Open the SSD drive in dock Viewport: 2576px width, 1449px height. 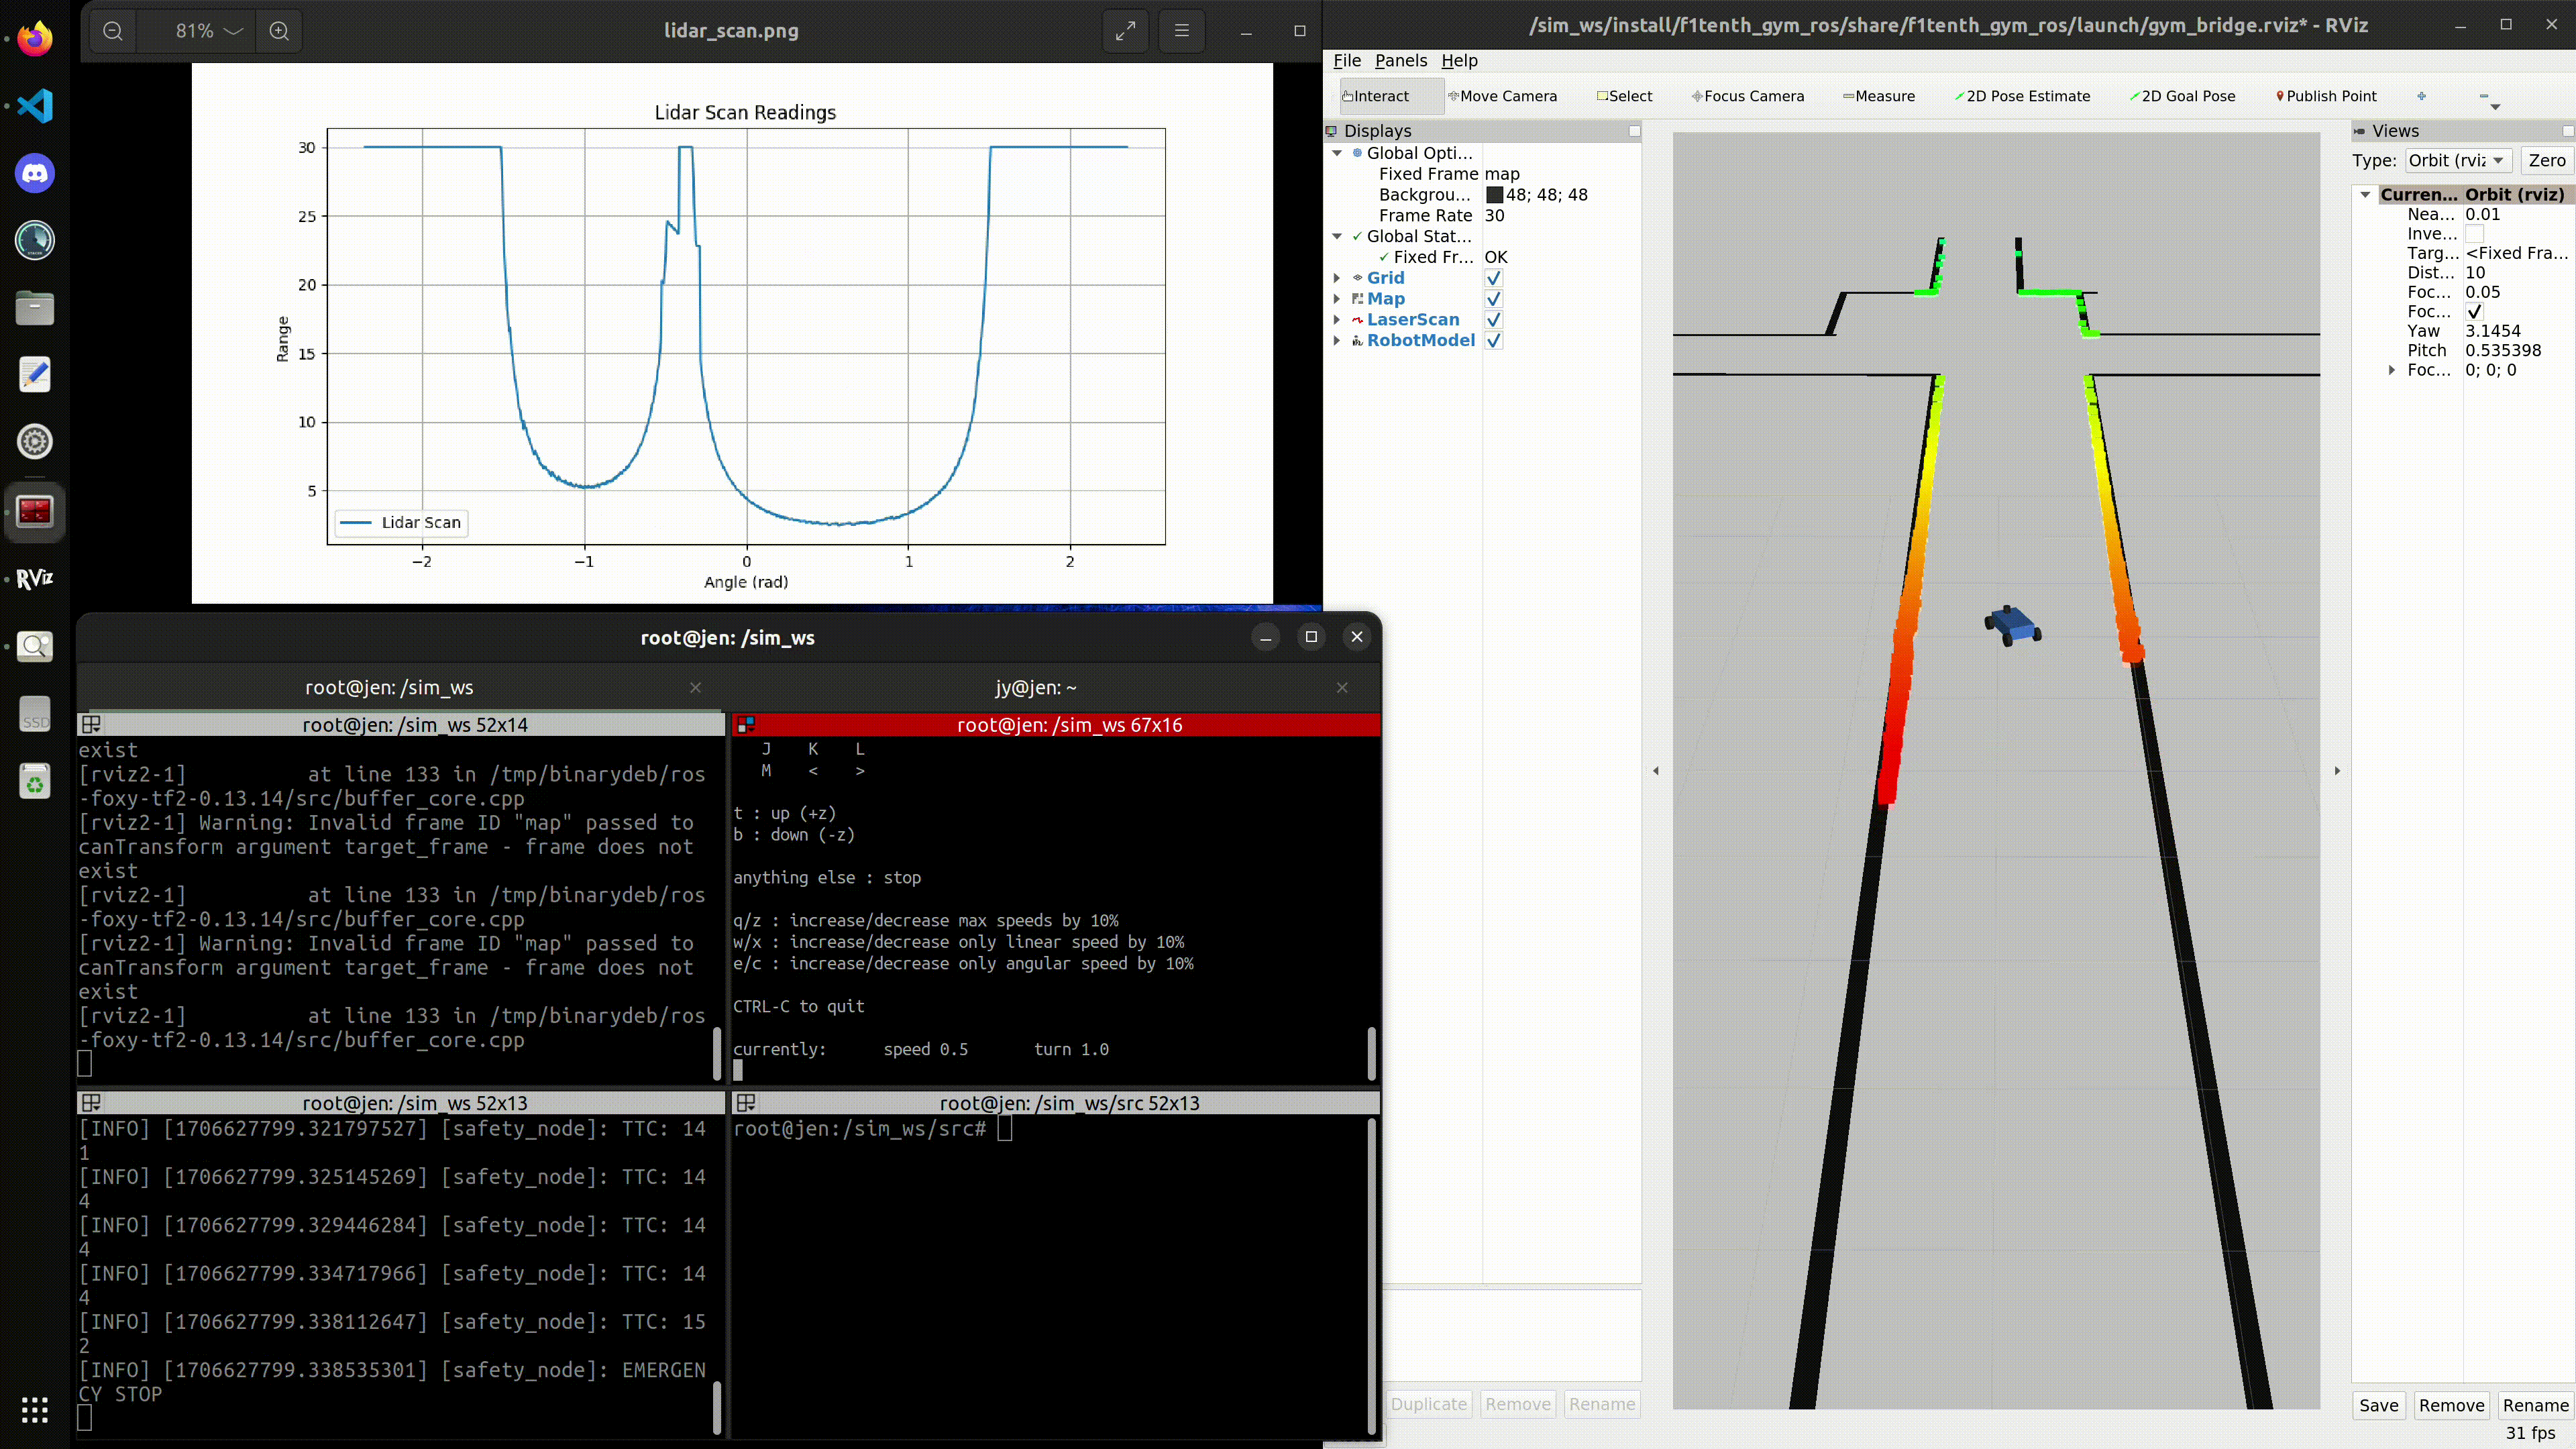coord(35,714)
